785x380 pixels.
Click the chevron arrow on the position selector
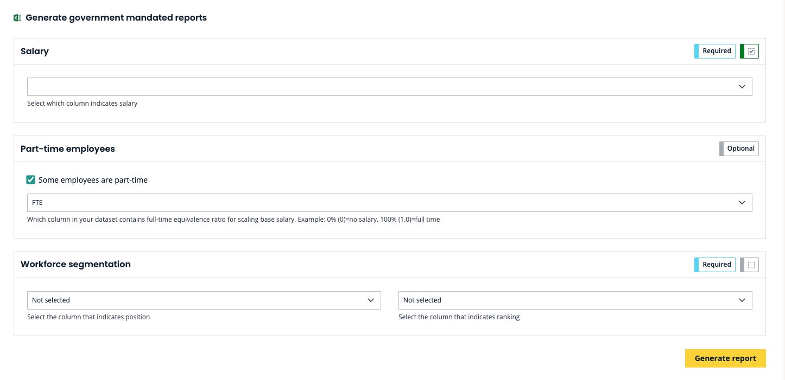coord(371,300)
